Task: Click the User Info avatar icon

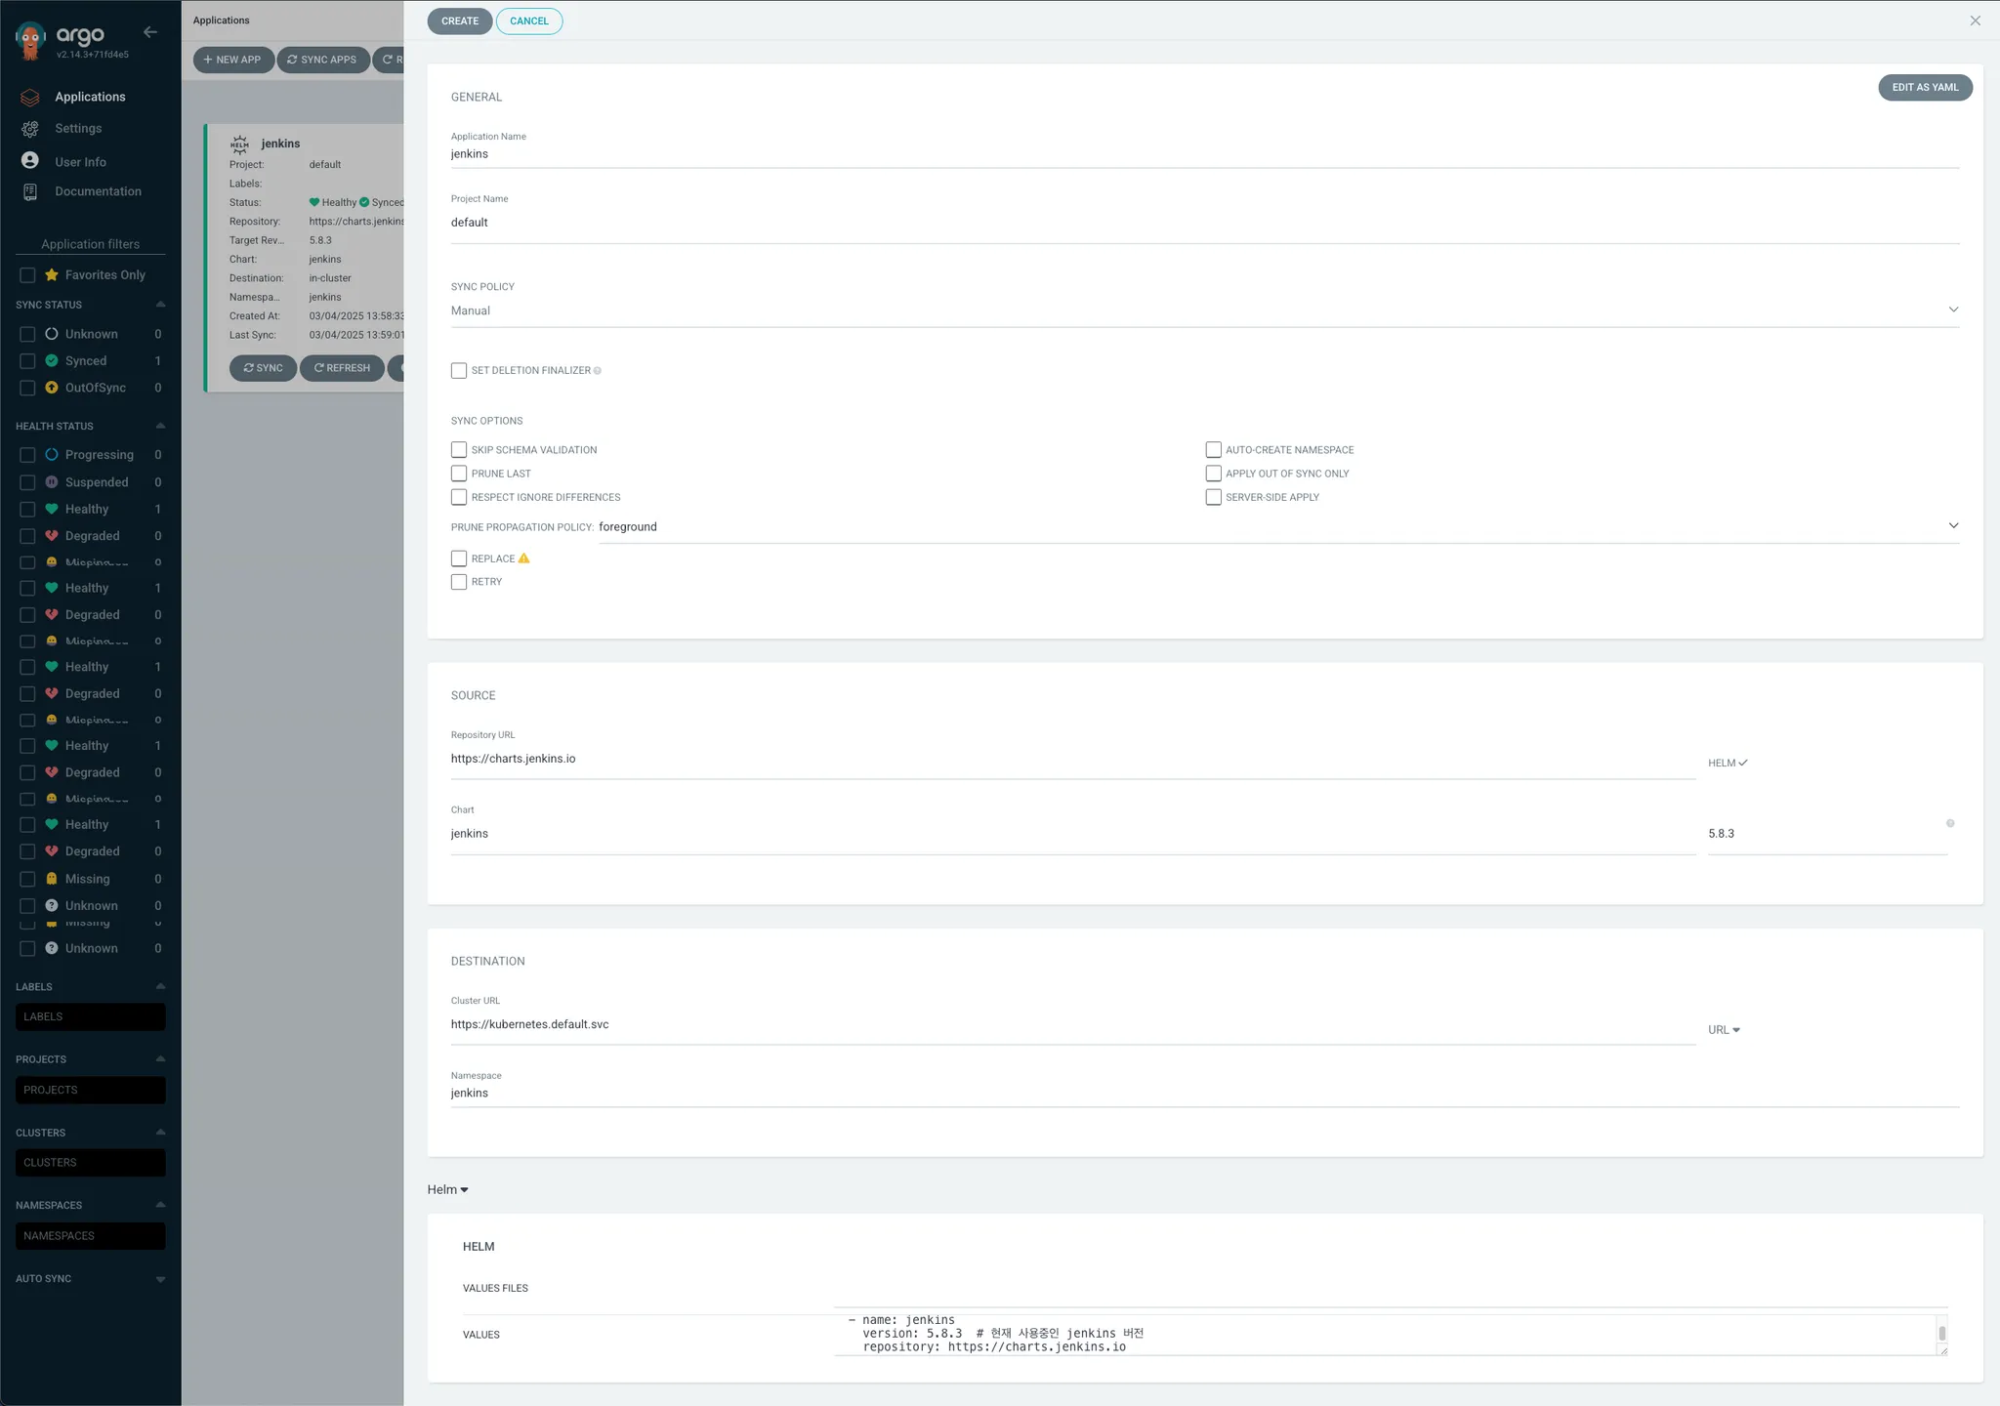Action: (x=30, y=161)
